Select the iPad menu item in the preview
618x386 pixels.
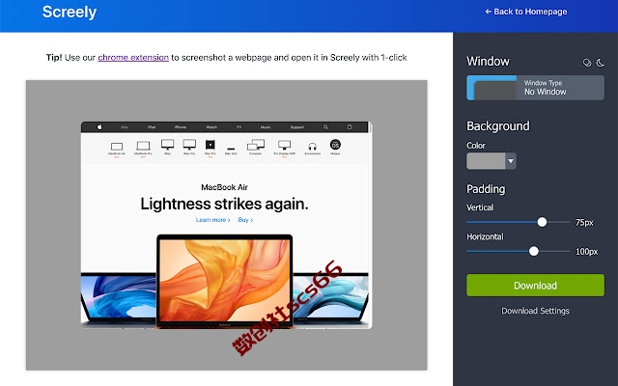pyautogui.click(x=152, y=127)
